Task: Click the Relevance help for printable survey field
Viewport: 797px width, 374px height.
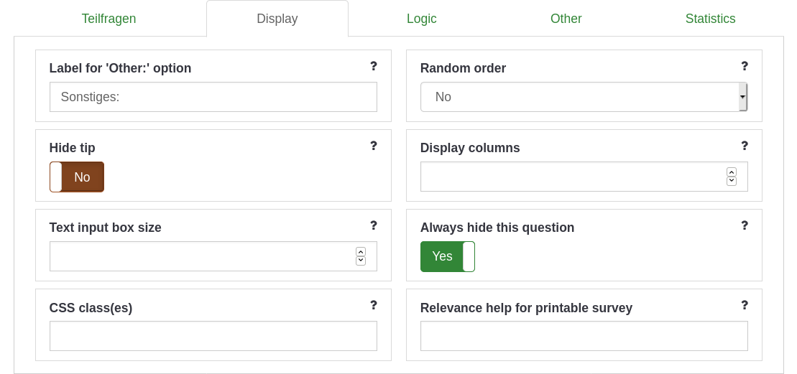Action: coord(584,336)
